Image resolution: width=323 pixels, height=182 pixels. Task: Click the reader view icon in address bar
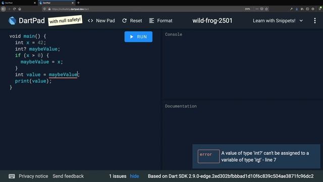pos(261,9)
